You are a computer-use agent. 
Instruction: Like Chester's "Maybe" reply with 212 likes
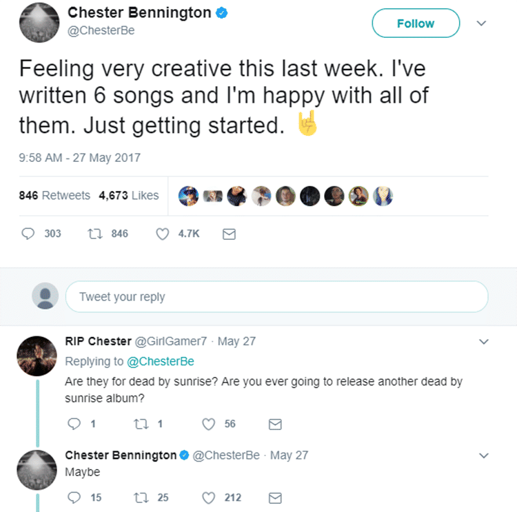pos(209,498)
